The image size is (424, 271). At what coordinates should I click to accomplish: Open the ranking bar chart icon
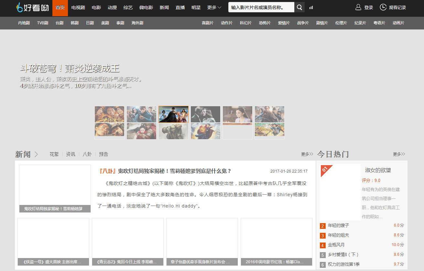click(x=311, y=7)
